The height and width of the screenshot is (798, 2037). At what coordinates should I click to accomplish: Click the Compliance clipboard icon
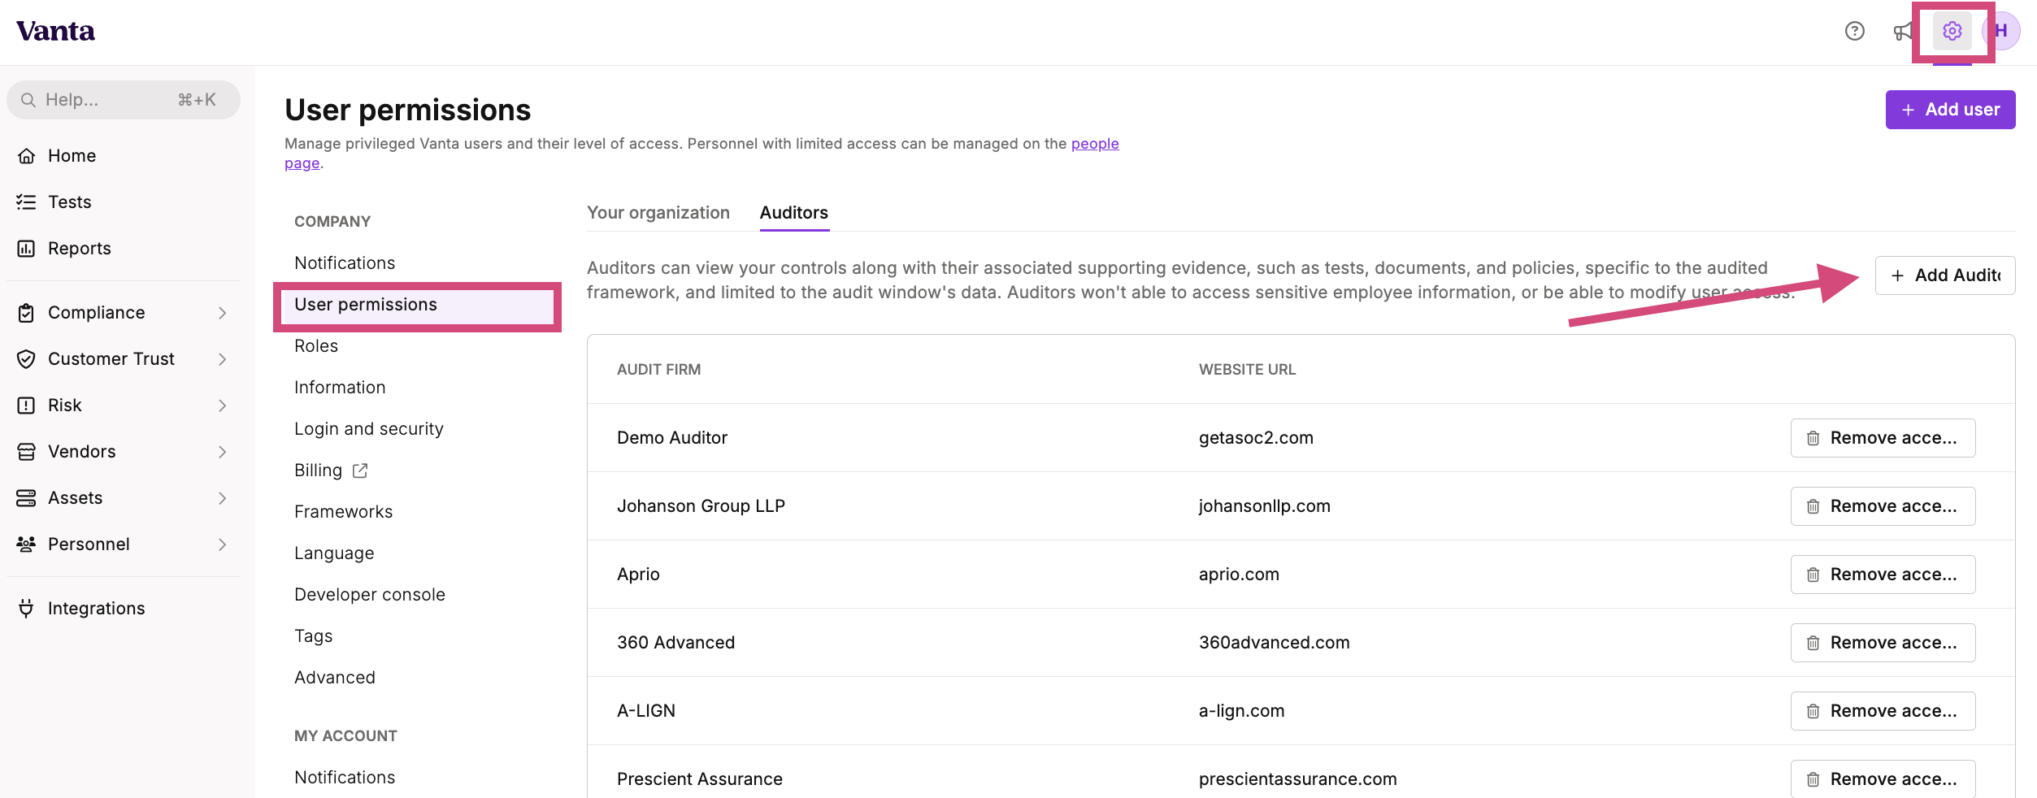coord(26,312)
